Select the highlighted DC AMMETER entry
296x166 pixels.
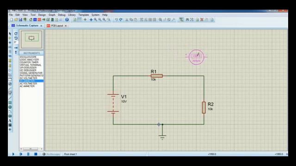31,81
